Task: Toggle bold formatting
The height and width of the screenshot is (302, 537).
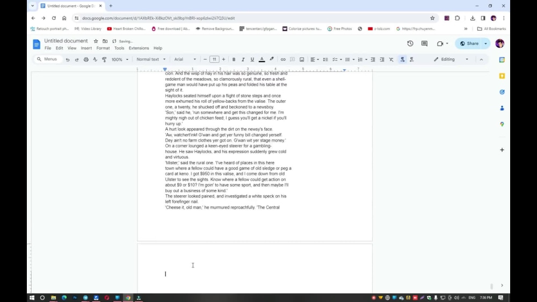Action: tap(234, 60)
